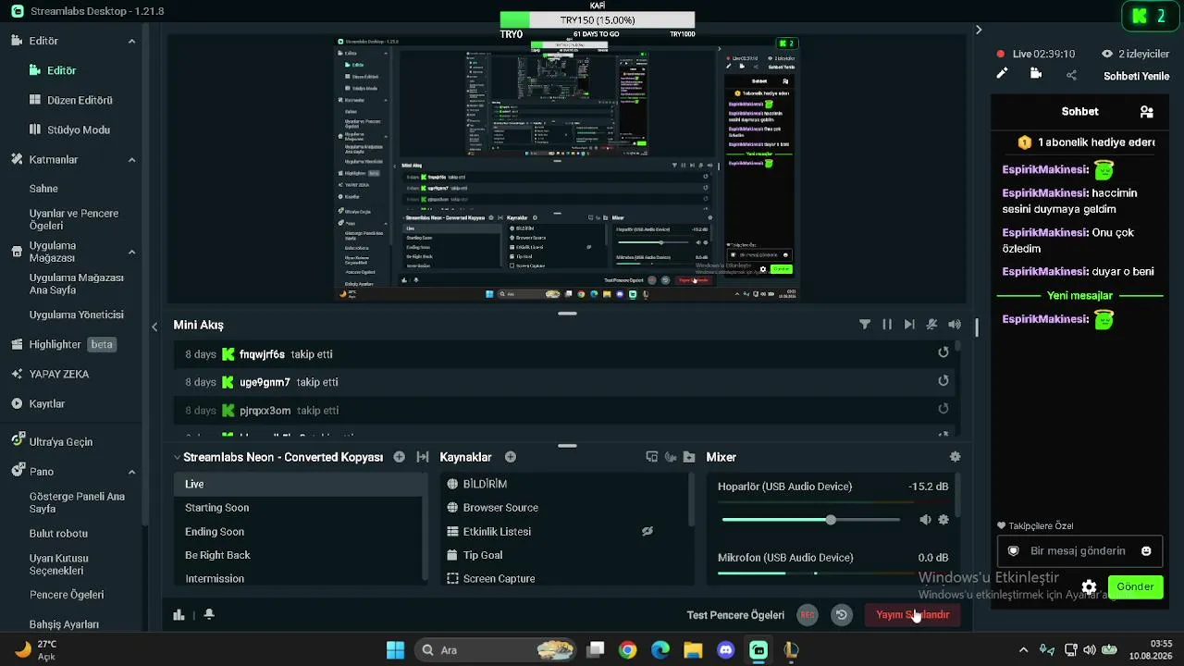Open the chat user list icon
Viewport: 1184px width, 666px height.
1147,112
